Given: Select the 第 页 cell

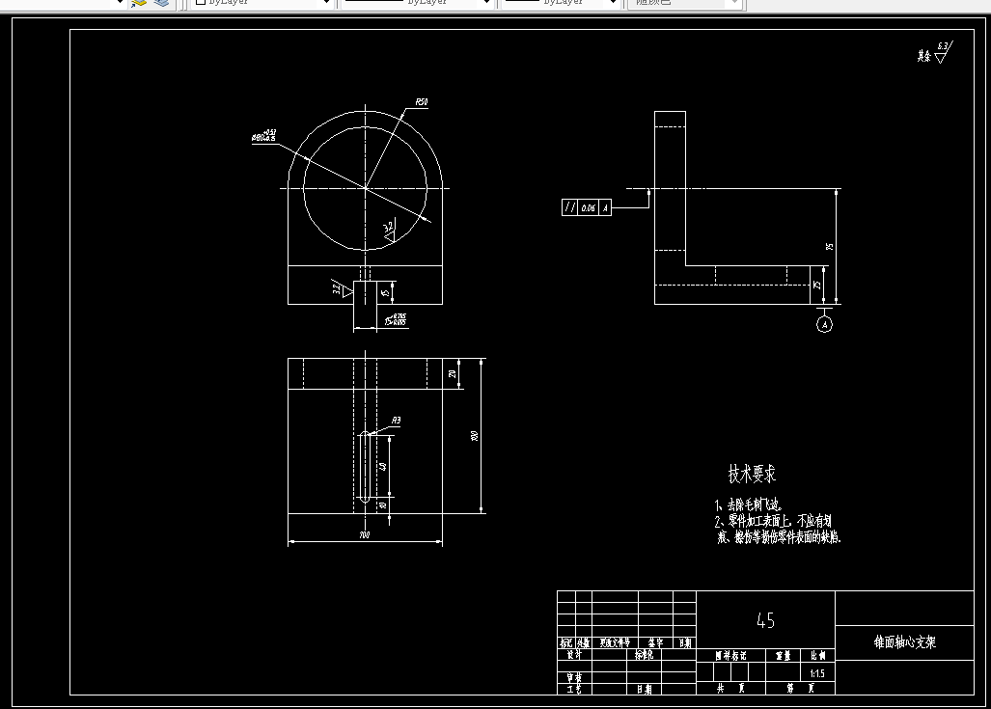Looking at the screenshot, I should 800,688.
